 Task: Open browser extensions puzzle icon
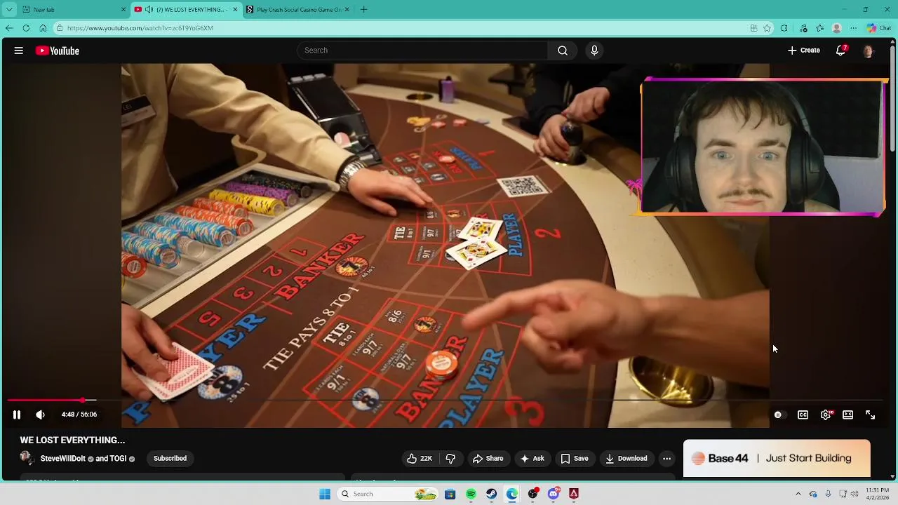784,28
